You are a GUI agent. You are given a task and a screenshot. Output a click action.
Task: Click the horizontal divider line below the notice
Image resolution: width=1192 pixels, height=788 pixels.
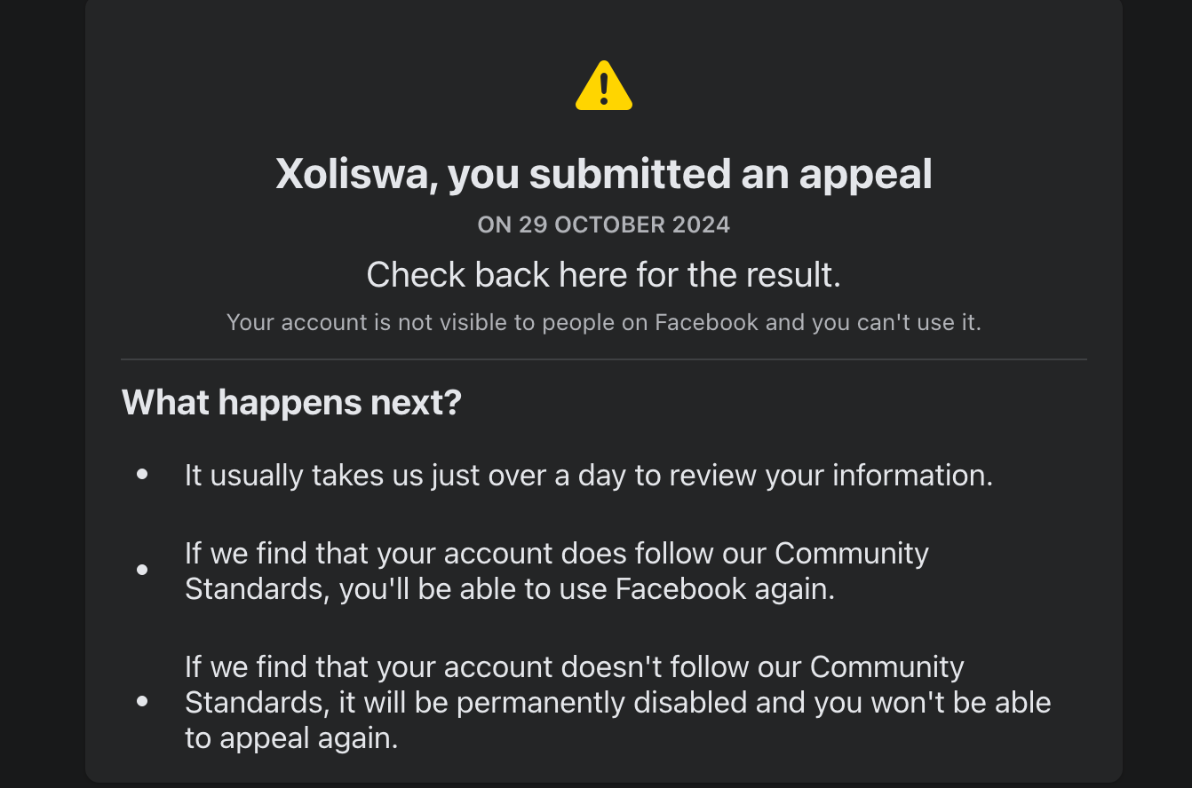(604, 359)
